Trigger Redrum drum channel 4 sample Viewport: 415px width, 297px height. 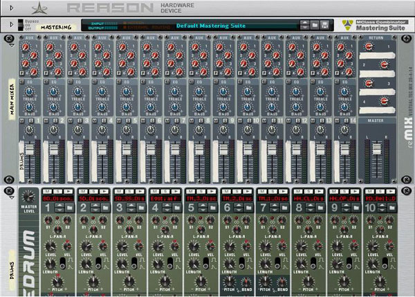[176, 191]
